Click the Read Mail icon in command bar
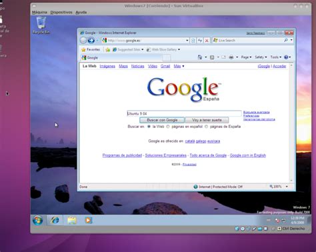 [223, 57]
